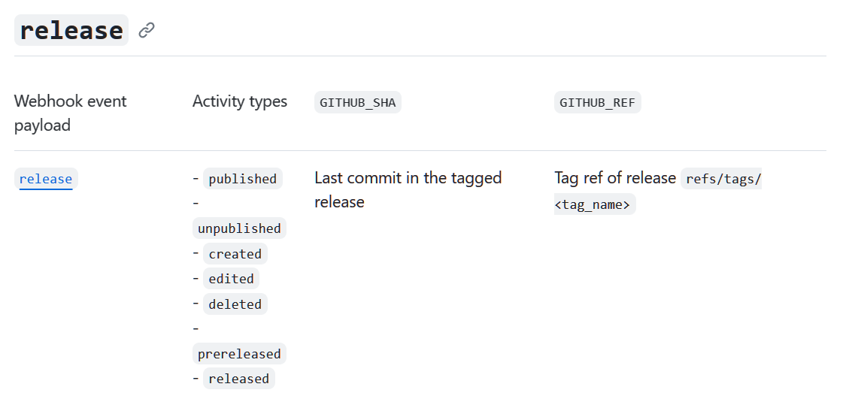Select the prereleased activity type
849x408 pixels.
click(x=239, y=354)
